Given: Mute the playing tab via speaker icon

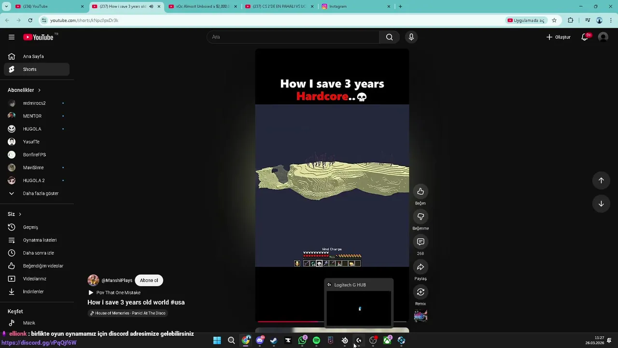Looking at the screenshot, I should click(x=151, y=6).
